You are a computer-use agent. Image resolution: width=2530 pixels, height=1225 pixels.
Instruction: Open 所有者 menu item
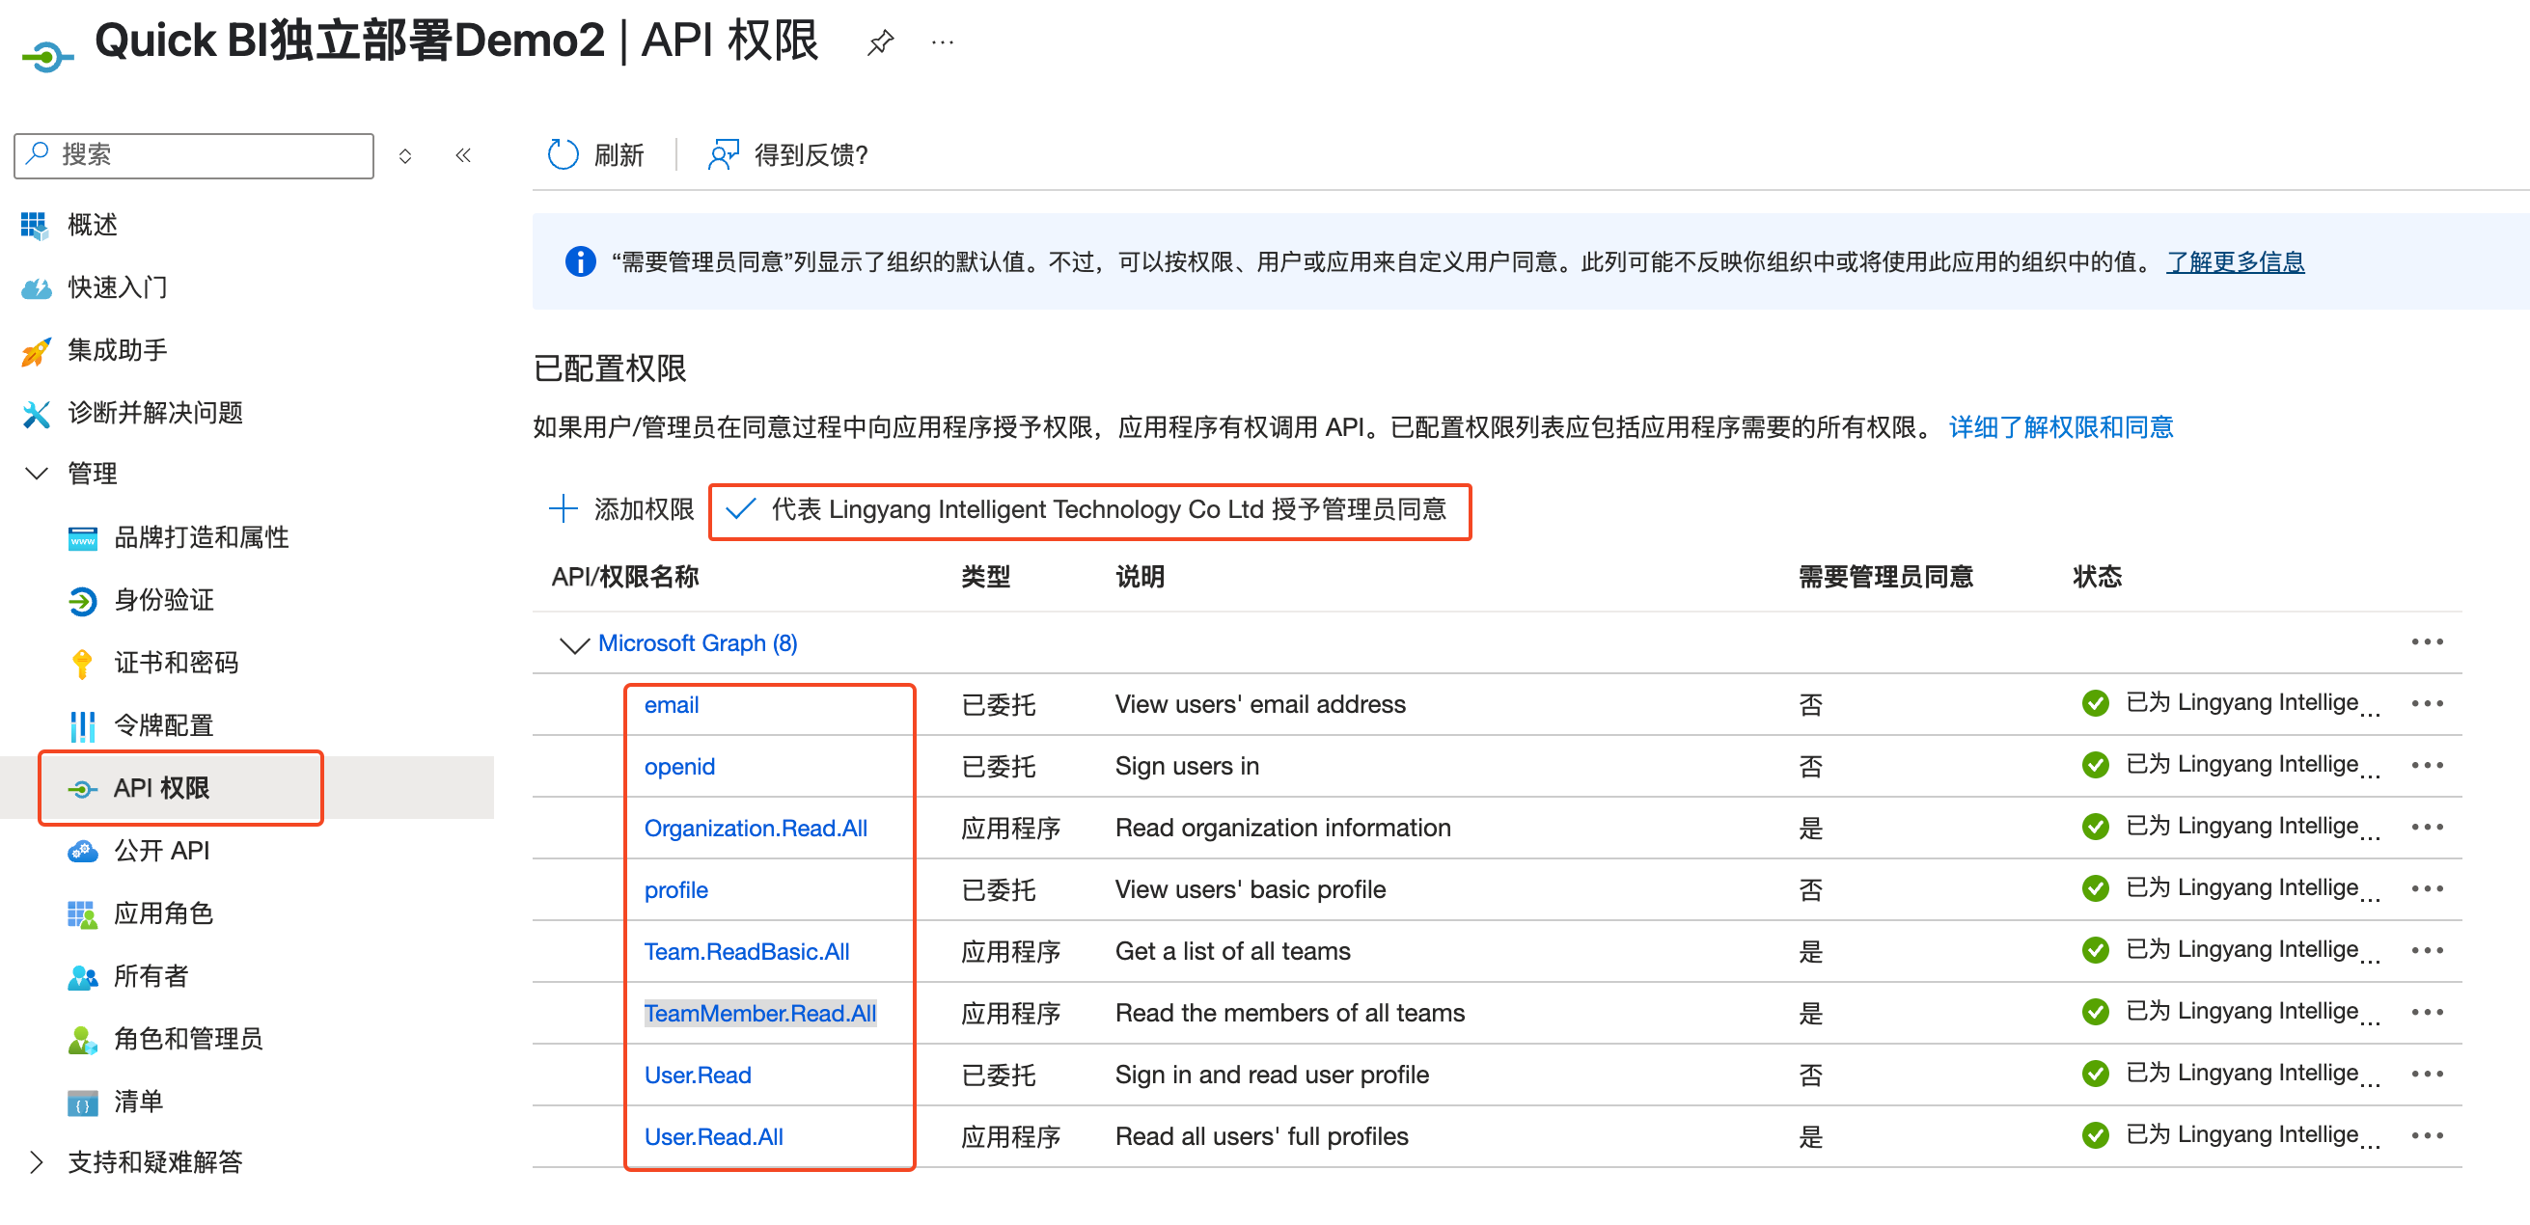point(151,976)
